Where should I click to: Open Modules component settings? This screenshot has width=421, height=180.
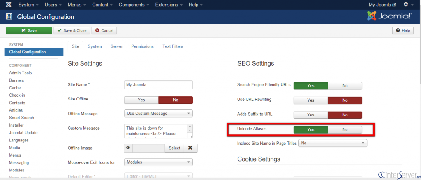pos(16,170)
